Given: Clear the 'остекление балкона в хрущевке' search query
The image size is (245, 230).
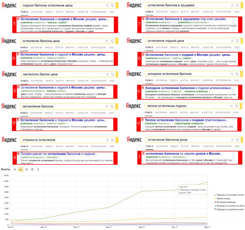Looking at the screenshot, I should pos(232,5).
